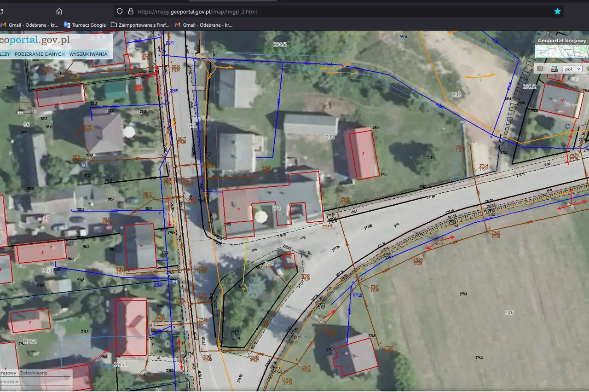Open the WYSZUKIWANIA menu
Image resolution: width=589 pixels, height=392 pixels.
click(x=88, y=54)
